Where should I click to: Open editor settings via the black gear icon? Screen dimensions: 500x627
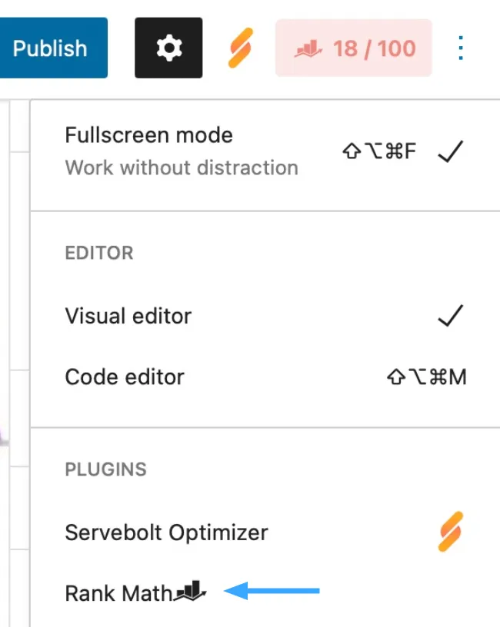[x=168, y=47]
